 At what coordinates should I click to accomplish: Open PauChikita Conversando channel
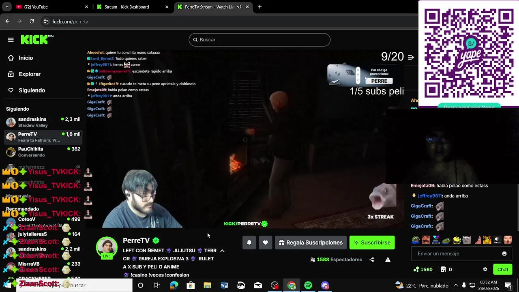tap(43, 152)
